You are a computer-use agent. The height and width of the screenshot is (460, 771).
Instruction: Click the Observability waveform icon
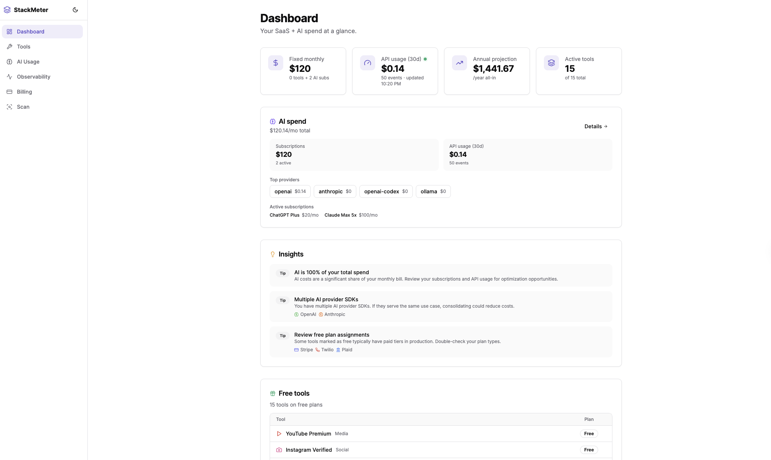coord(9,77)
